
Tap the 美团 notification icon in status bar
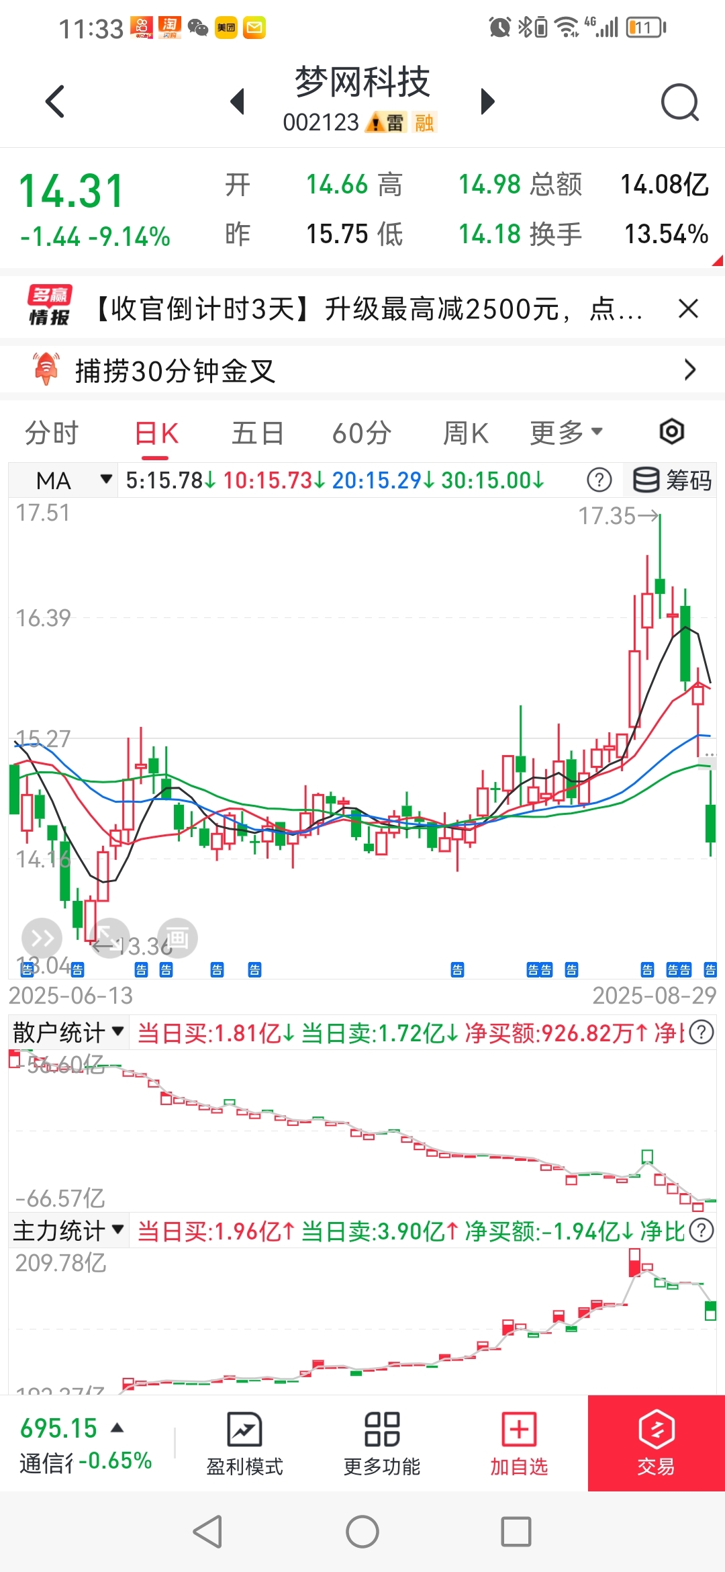click(226, 28)
